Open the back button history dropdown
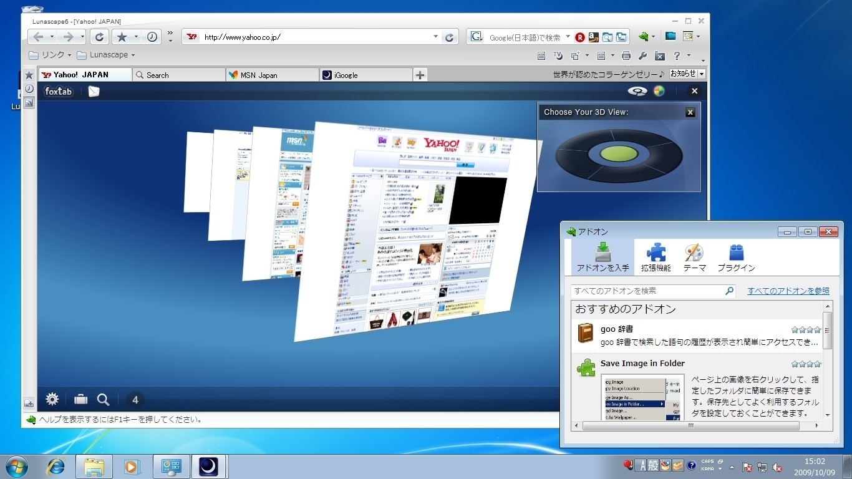Image resolution: width=852 pixels, height=479 pixels. pyautogui.click(x=52, y=37)
